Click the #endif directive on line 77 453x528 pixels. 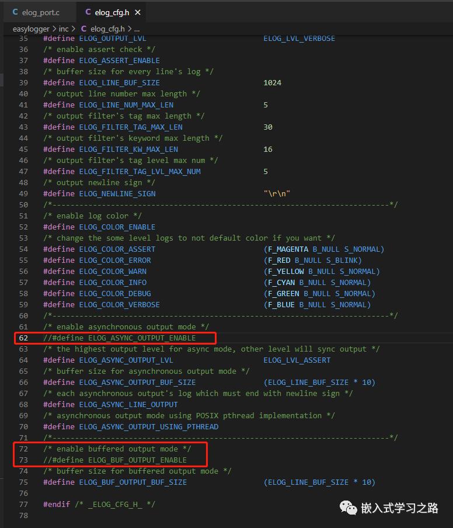57,505
